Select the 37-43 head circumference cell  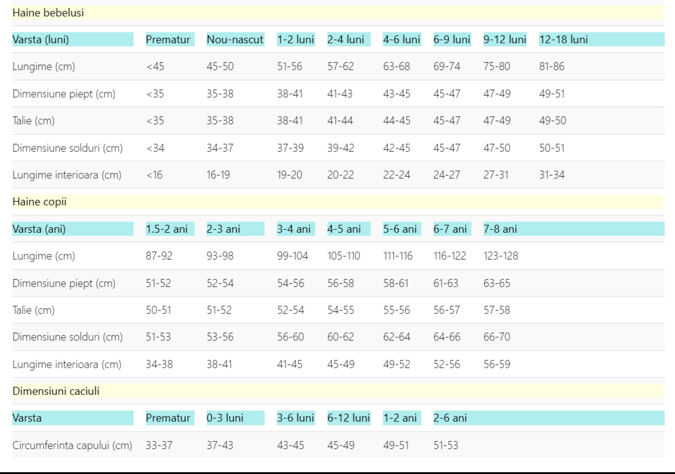220,445
